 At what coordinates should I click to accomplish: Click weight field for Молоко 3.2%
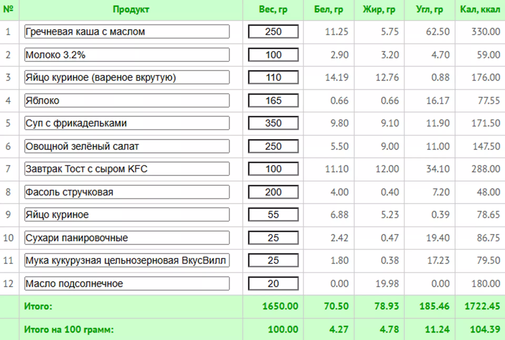273,55
